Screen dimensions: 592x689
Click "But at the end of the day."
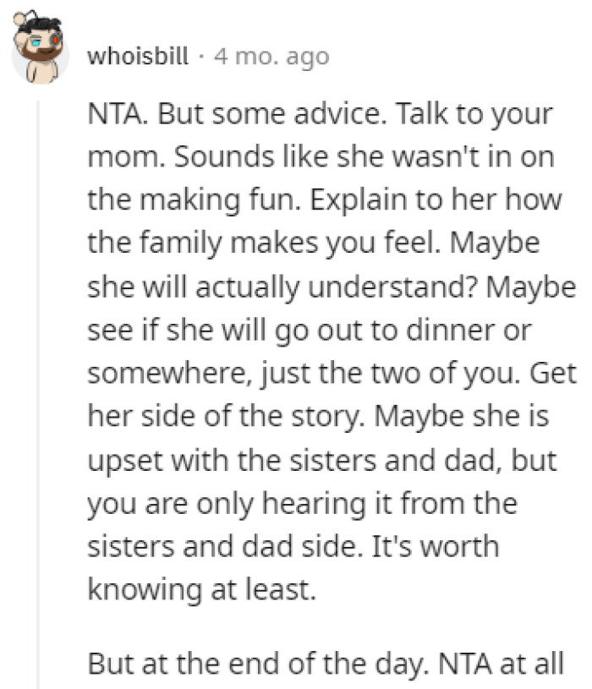(258, 662)
